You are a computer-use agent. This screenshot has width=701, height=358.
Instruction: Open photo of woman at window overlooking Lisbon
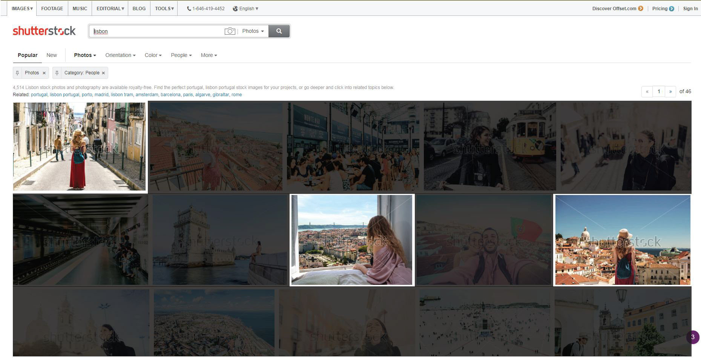(352, 240)
